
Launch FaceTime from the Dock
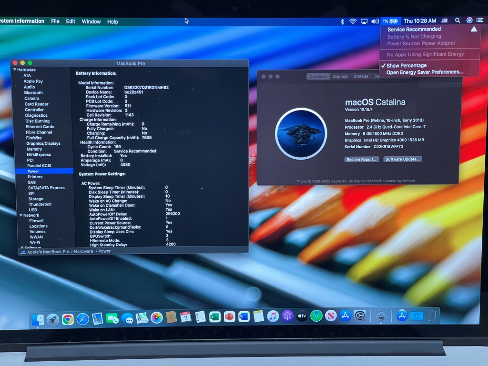point(112,318)
